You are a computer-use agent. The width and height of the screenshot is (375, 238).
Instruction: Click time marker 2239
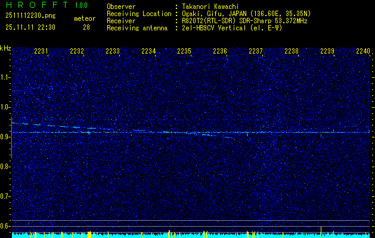click(327, 51)
